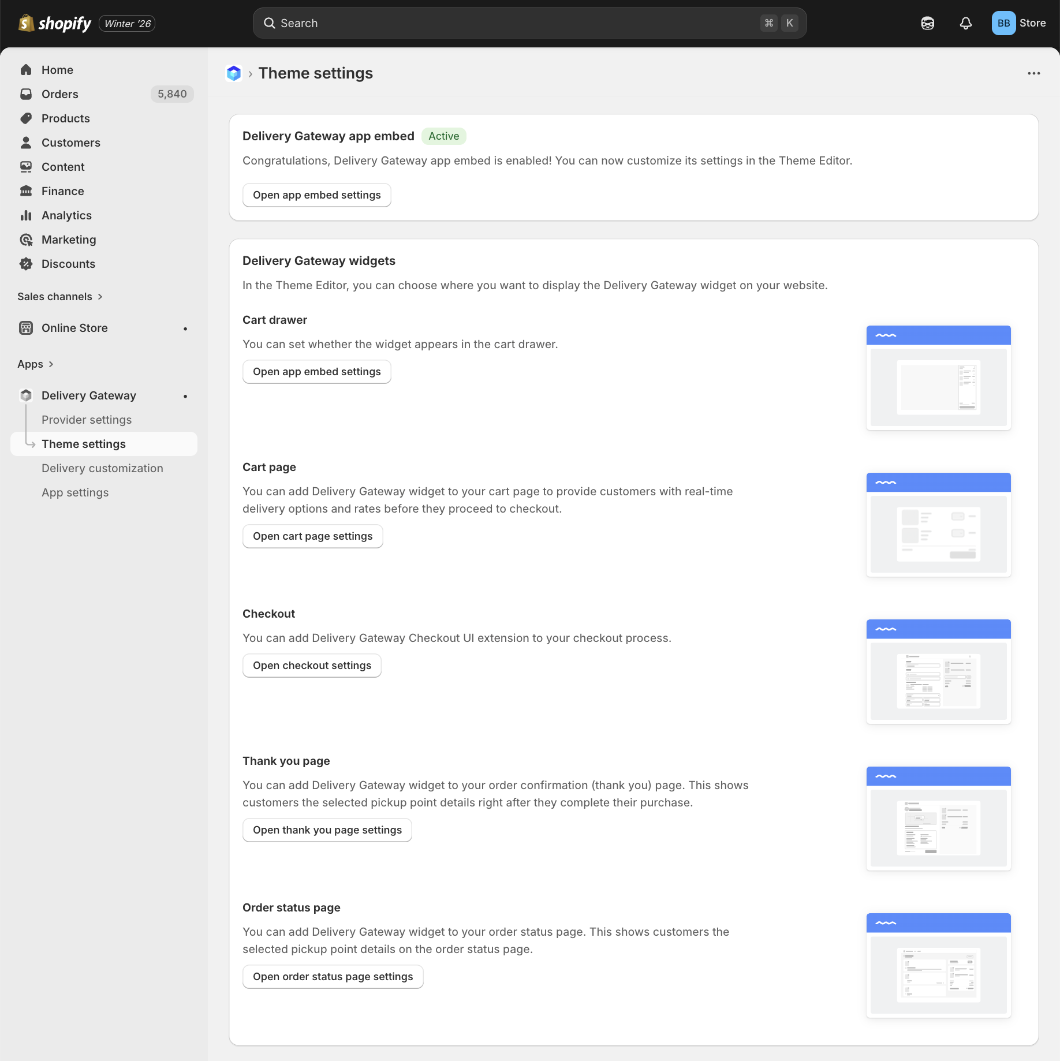Image resolution: width=1060 pixels, height=1061 pixels.
Task: Go to Provider settings
Action: tap(87, 420)
